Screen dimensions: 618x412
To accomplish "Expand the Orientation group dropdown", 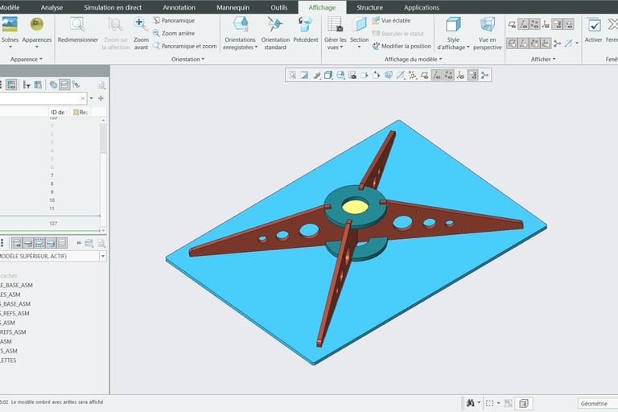I will point(188,59).
